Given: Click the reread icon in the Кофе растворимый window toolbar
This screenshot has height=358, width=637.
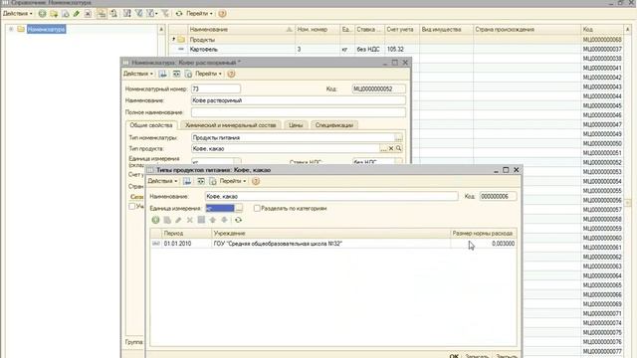Looking at the screenshot, I should coord(176,74).
